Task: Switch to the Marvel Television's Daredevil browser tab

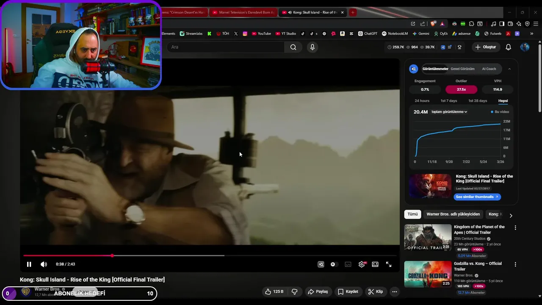Action: pos(243,12)
